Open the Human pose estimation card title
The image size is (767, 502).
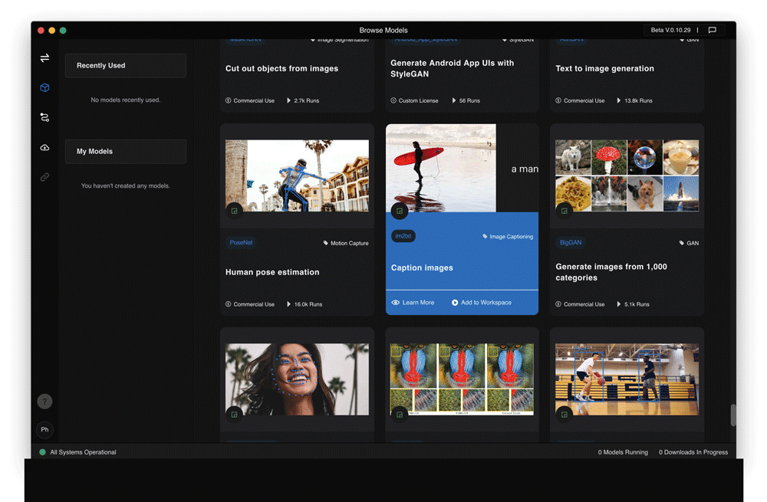coord(272,272)
